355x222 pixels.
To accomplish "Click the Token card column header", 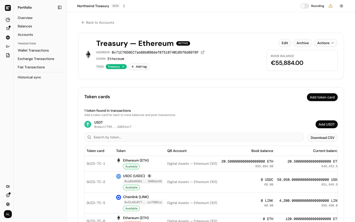I will coord(95,151).
